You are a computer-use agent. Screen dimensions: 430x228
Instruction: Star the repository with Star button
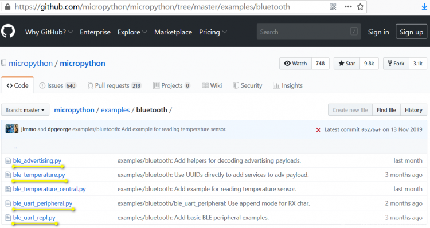pos(347,64)
